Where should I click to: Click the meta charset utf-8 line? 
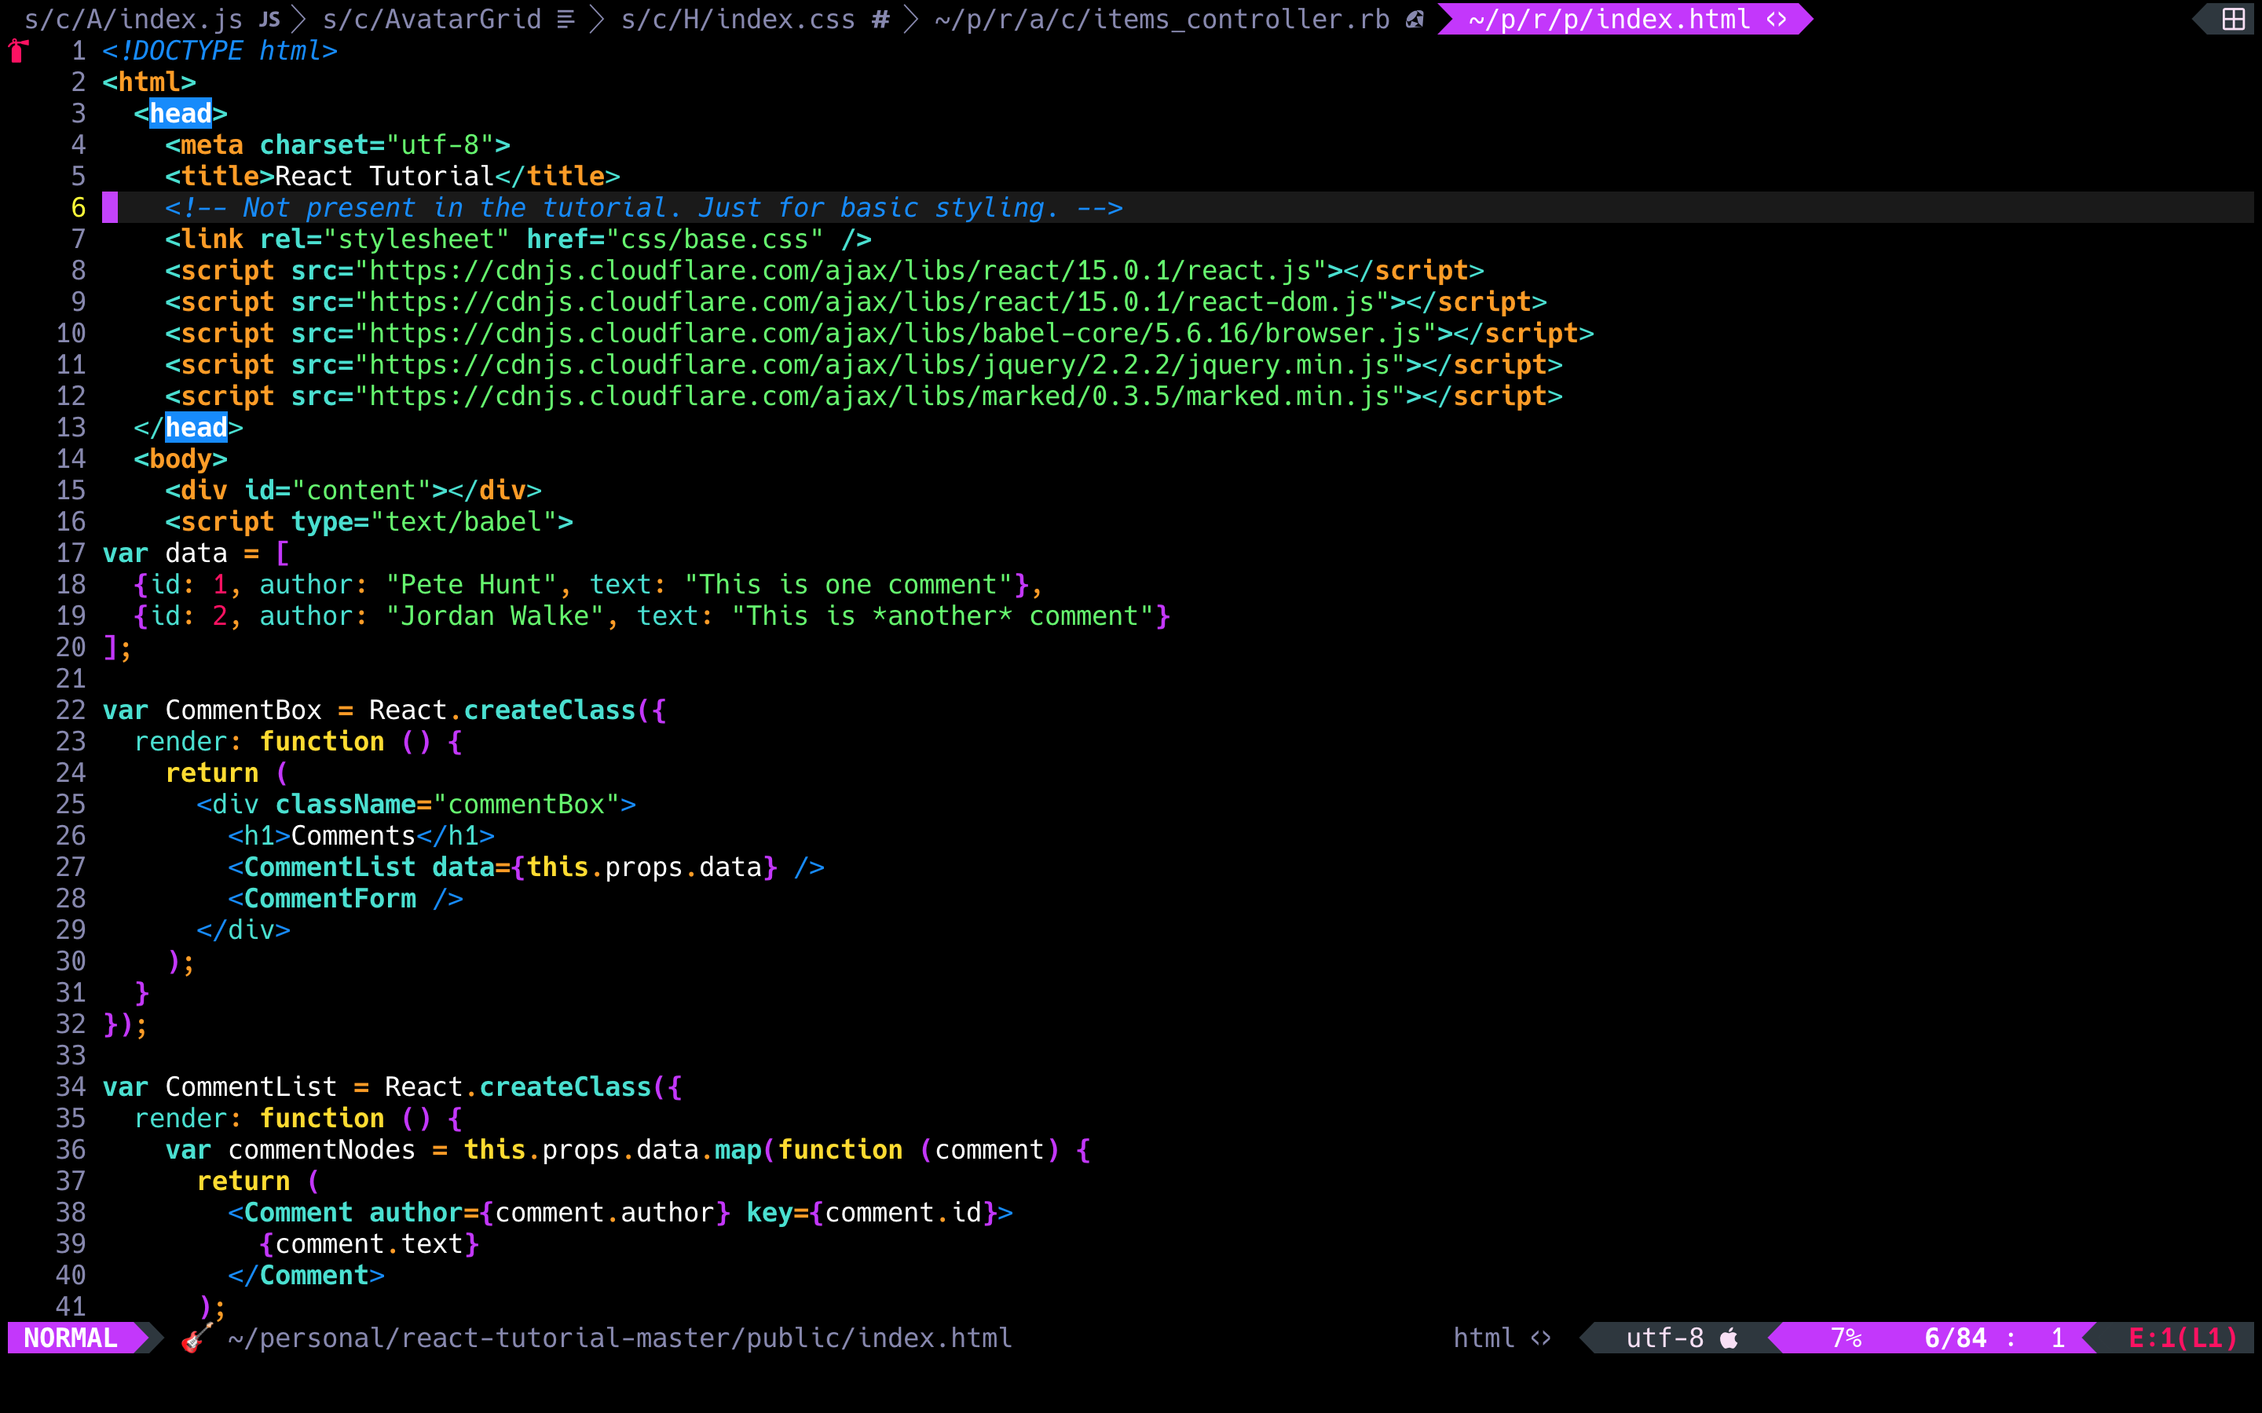[338, 145]
